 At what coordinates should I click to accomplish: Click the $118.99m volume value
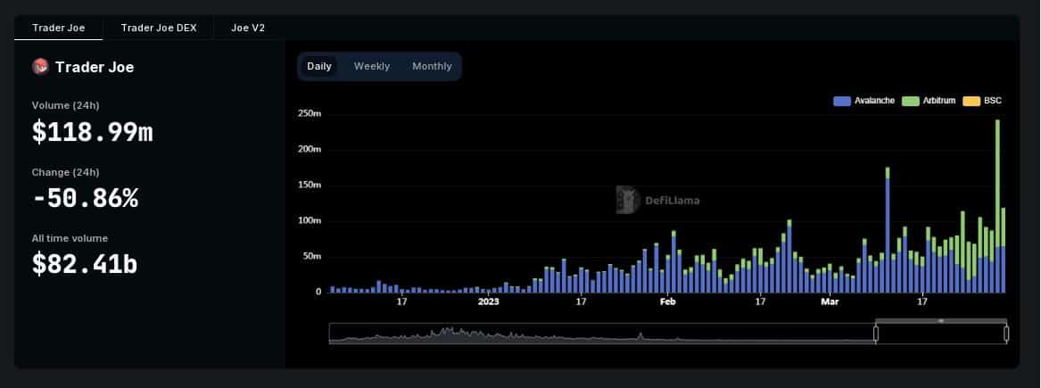click(x=92, y=132)
